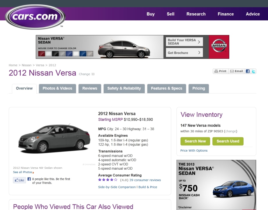Click the Facebook Like thumbs-up button
The width and height of the screenshot is (268, 210).
20,180
